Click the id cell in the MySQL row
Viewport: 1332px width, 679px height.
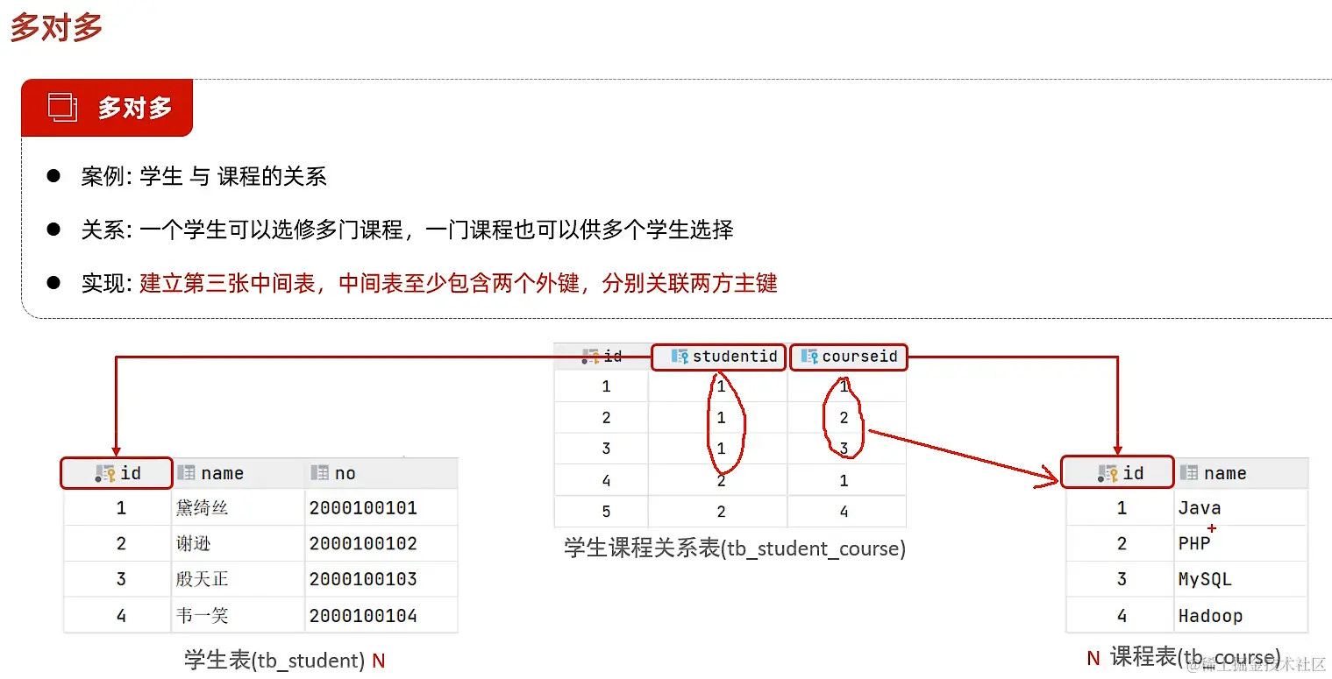(1121, 580)
